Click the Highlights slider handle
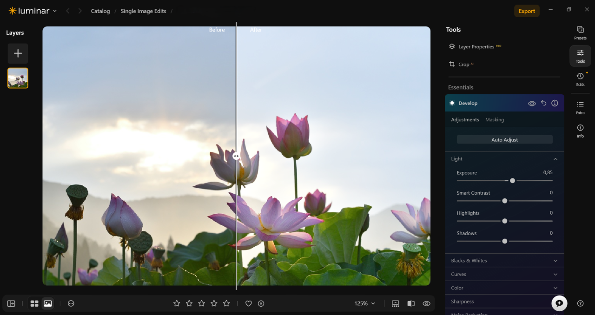Image resolution: width=595 pixels, height=315 pixels. (504, 221)
